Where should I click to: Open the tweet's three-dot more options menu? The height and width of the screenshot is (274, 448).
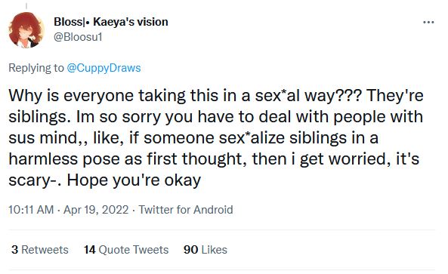pos(428,22)
